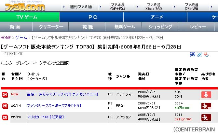The image size is (218, 135).
Task: Click the ranking TOP30 page heading
Action: coord(91,47)
